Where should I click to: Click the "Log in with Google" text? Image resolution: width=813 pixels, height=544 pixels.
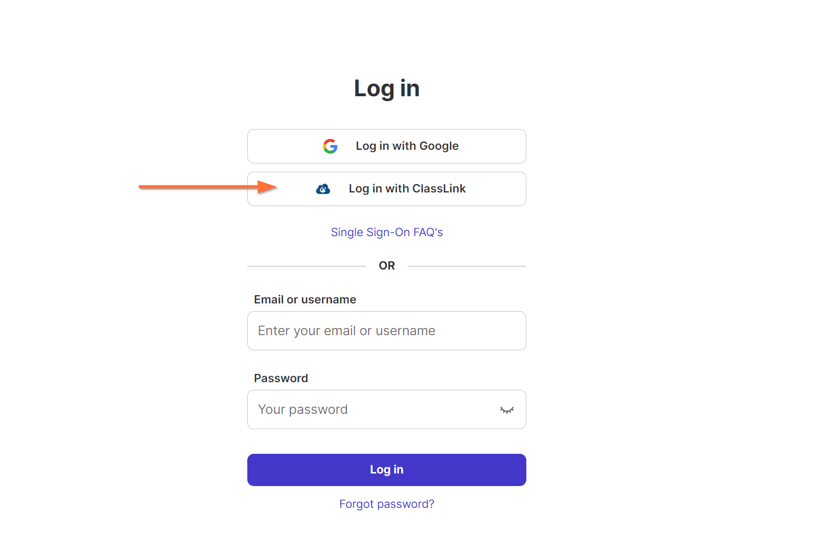pyautogui.click(x=407, y=146)
